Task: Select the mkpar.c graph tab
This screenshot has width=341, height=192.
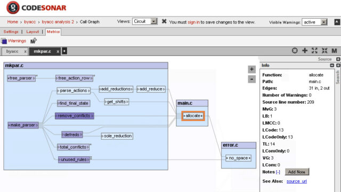Action: 43,51
